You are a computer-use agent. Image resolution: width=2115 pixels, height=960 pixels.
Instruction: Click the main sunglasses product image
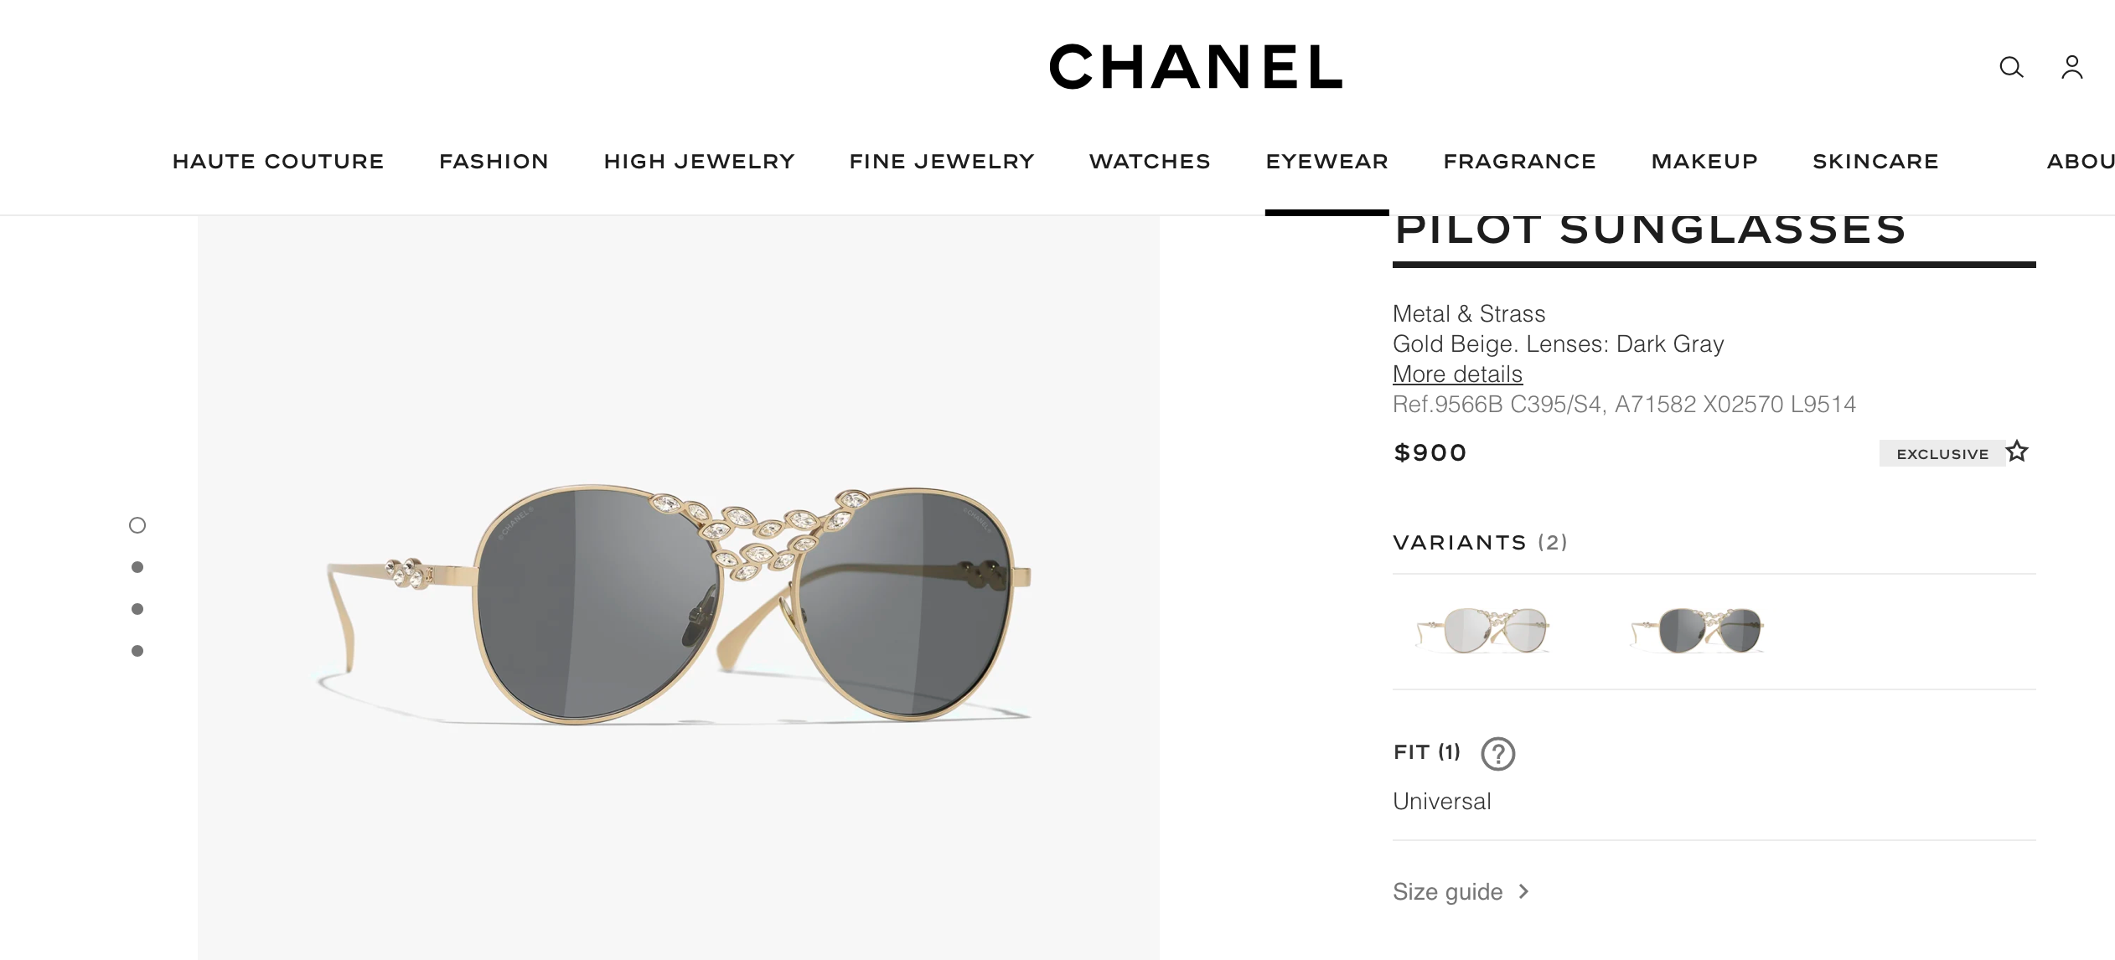point(679,587)
